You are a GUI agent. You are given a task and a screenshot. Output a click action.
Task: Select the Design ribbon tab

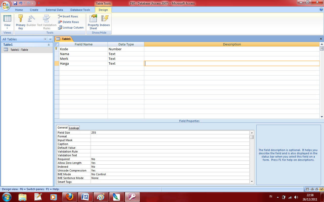click(103, 10)
